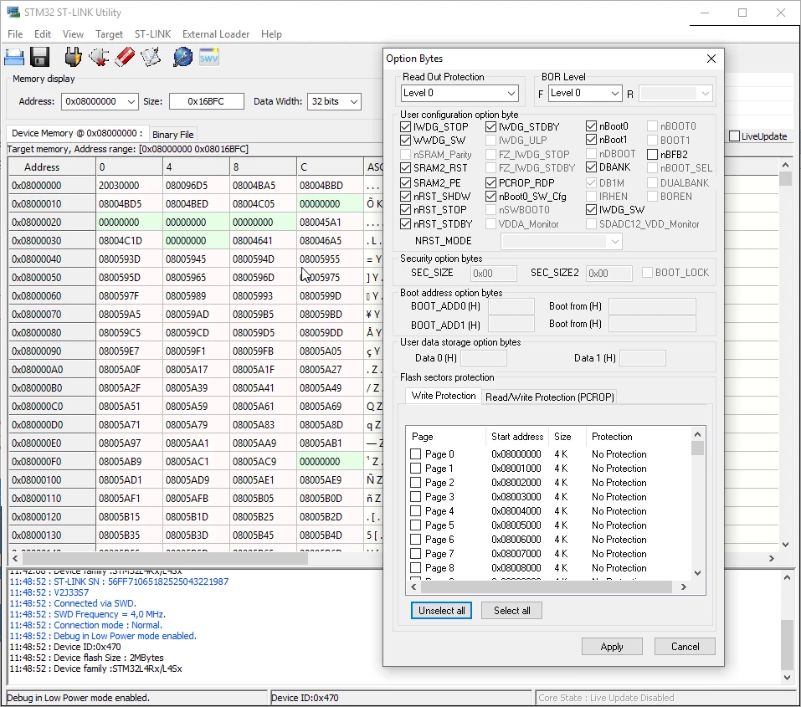Toggle nBoot0_SW_Cfg checkbox
Image resolution: width=801 pixels, height=707 pixels.
pos(491,196)
